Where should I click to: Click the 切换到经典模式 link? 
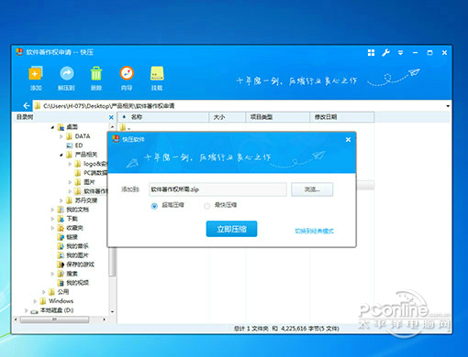click(x=314, y=231)
